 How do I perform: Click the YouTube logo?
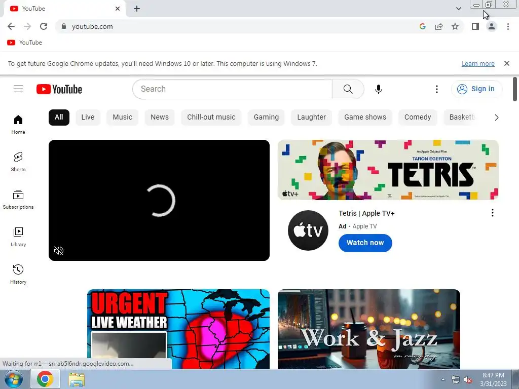point(59,89)
